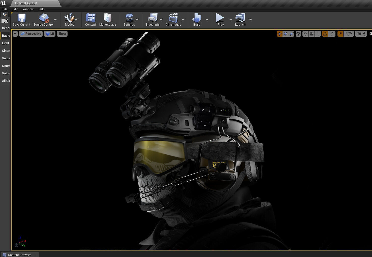Select the Rotate gizmo tool
Image resolution: width=372 pixels, height=257 pixels.
[285, 34]
